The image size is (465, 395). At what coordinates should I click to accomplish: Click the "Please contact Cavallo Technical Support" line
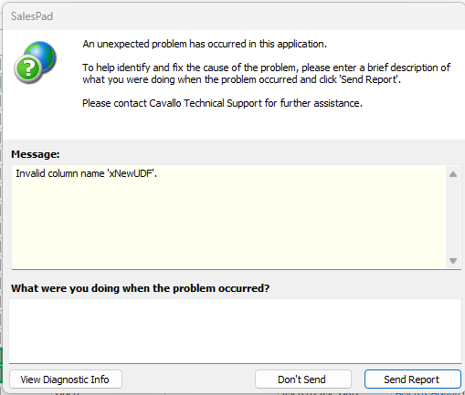tap(222, 103)
